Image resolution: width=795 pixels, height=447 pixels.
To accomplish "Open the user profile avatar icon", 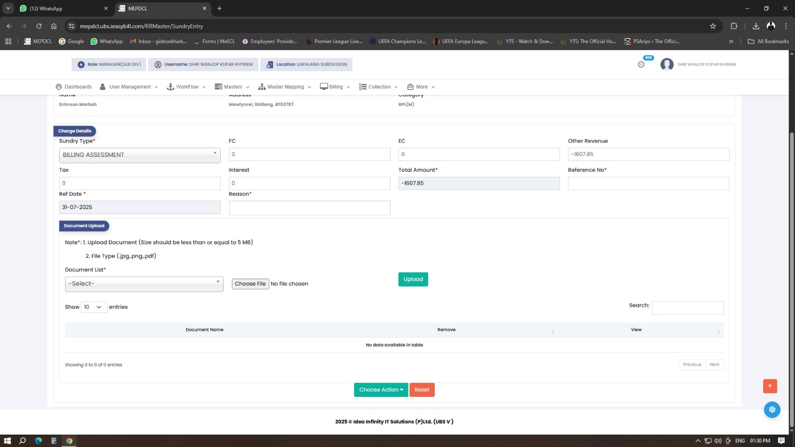I will coord(667,65).
